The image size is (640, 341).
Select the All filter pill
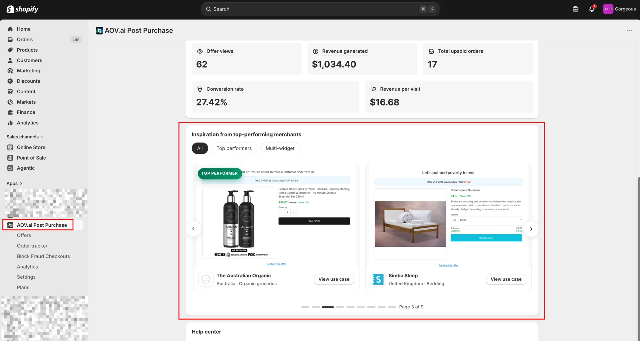coord(200,148)
